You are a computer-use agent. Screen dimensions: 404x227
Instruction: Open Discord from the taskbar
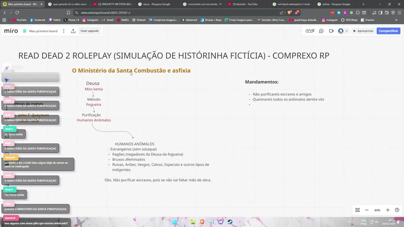tap(221, 222)
